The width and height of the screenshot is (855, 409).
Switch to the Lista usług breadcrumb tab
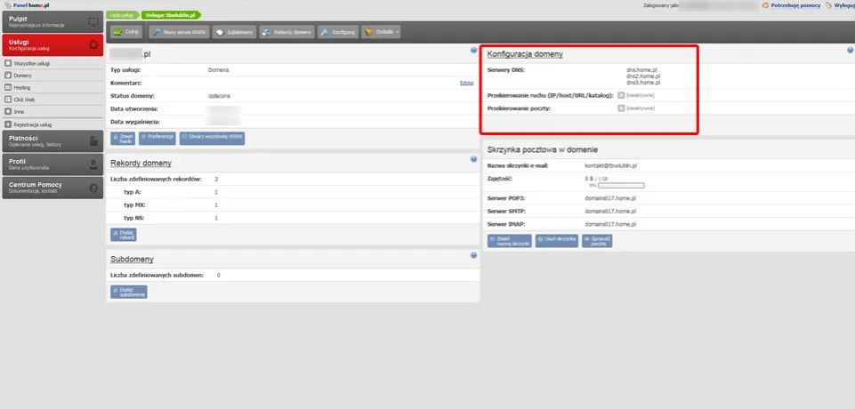tap(124, 16)
